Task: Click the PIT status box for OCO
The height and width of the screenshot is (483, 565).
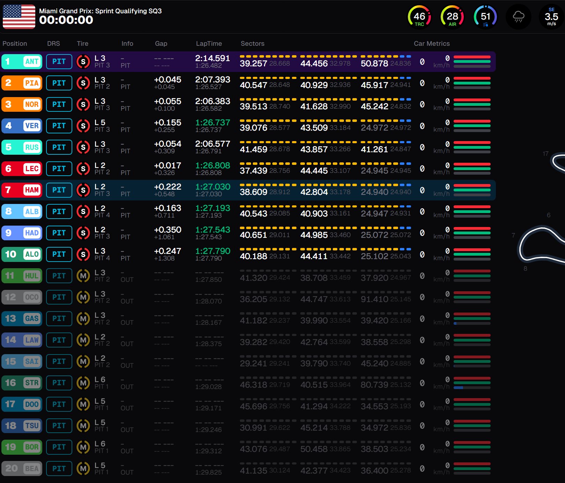Action: [59, 297]
